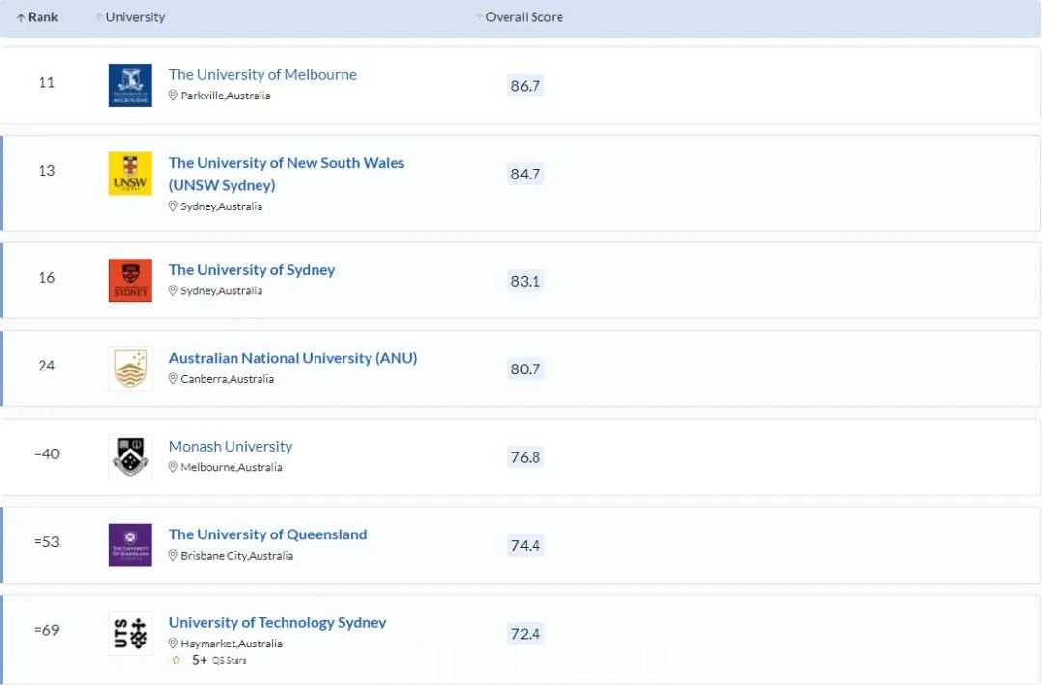Click the 72.4 overall score

click(526, 635)
